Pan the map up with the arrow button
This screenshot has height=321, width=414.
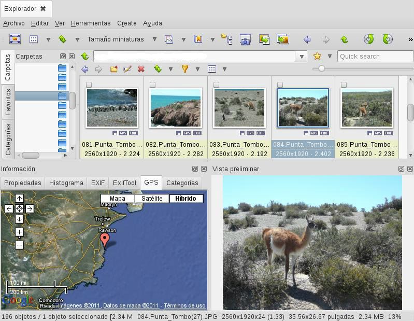click(19, 198)
